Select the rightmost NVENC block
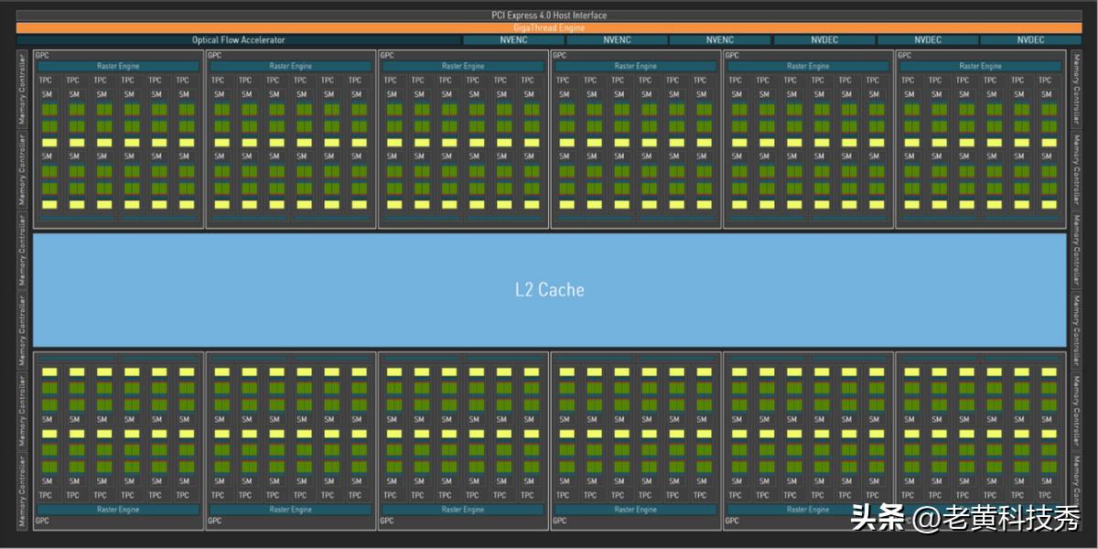 719,40
